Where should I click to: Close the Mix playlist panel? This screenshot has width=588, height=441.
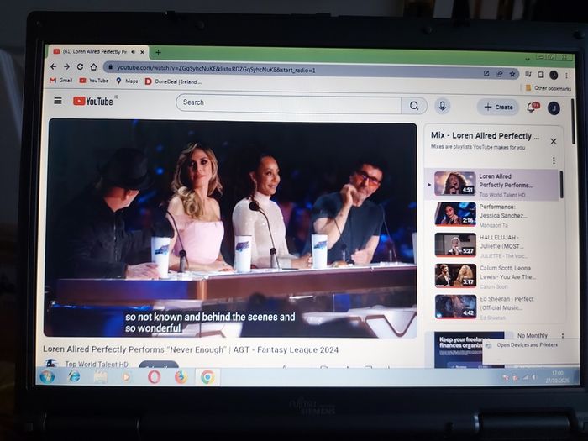pyautogui.click(x=554, y=141)
